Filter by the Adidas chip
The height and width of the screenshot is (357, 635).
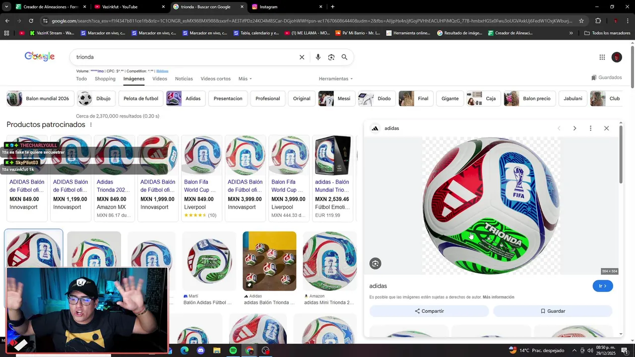click(x=186, y=99)
